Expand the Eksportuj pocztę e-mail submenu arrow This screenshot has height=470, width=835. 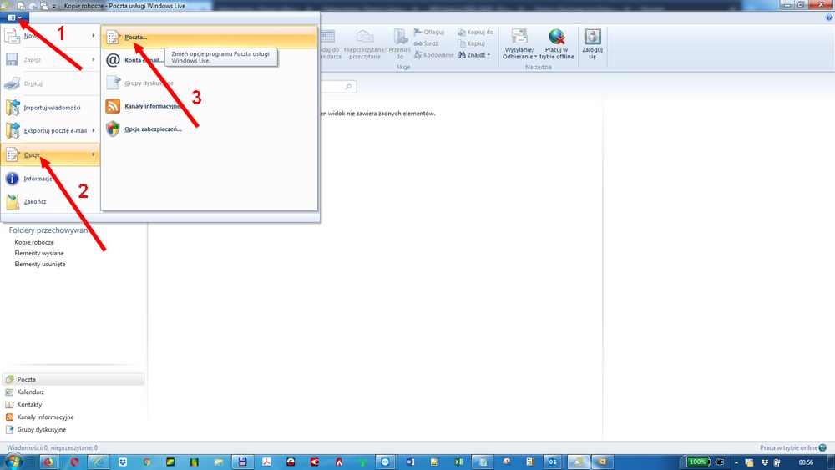click(x=94, y=130)
